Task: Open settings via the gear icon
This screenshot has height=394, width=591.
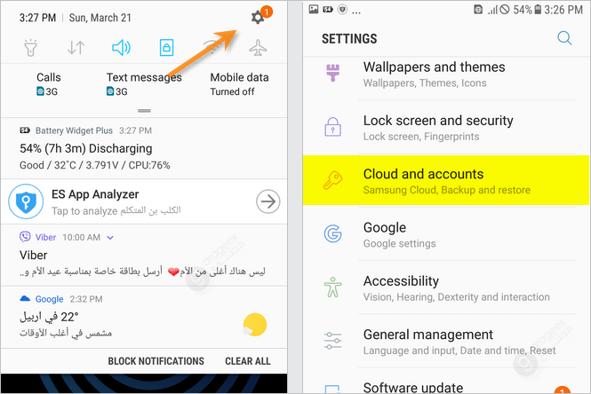Action: click(x=258, y=18)
